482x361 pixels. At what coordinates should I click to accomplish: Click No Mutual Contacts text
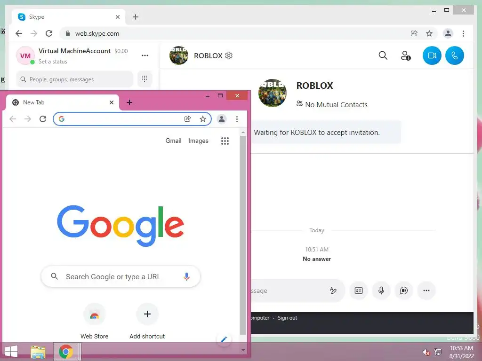click(x=336, y=105)
